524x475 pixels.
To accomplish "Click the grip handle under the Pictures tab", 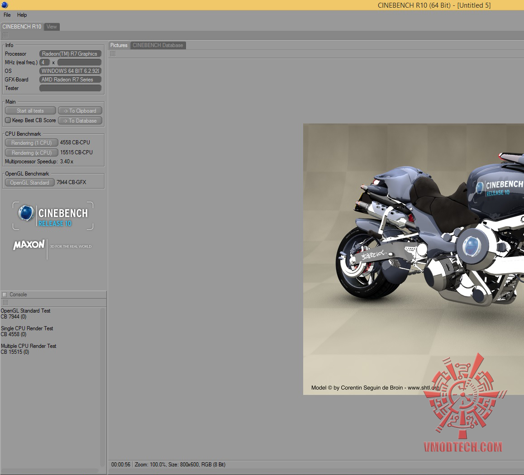I will click(113, 54).
